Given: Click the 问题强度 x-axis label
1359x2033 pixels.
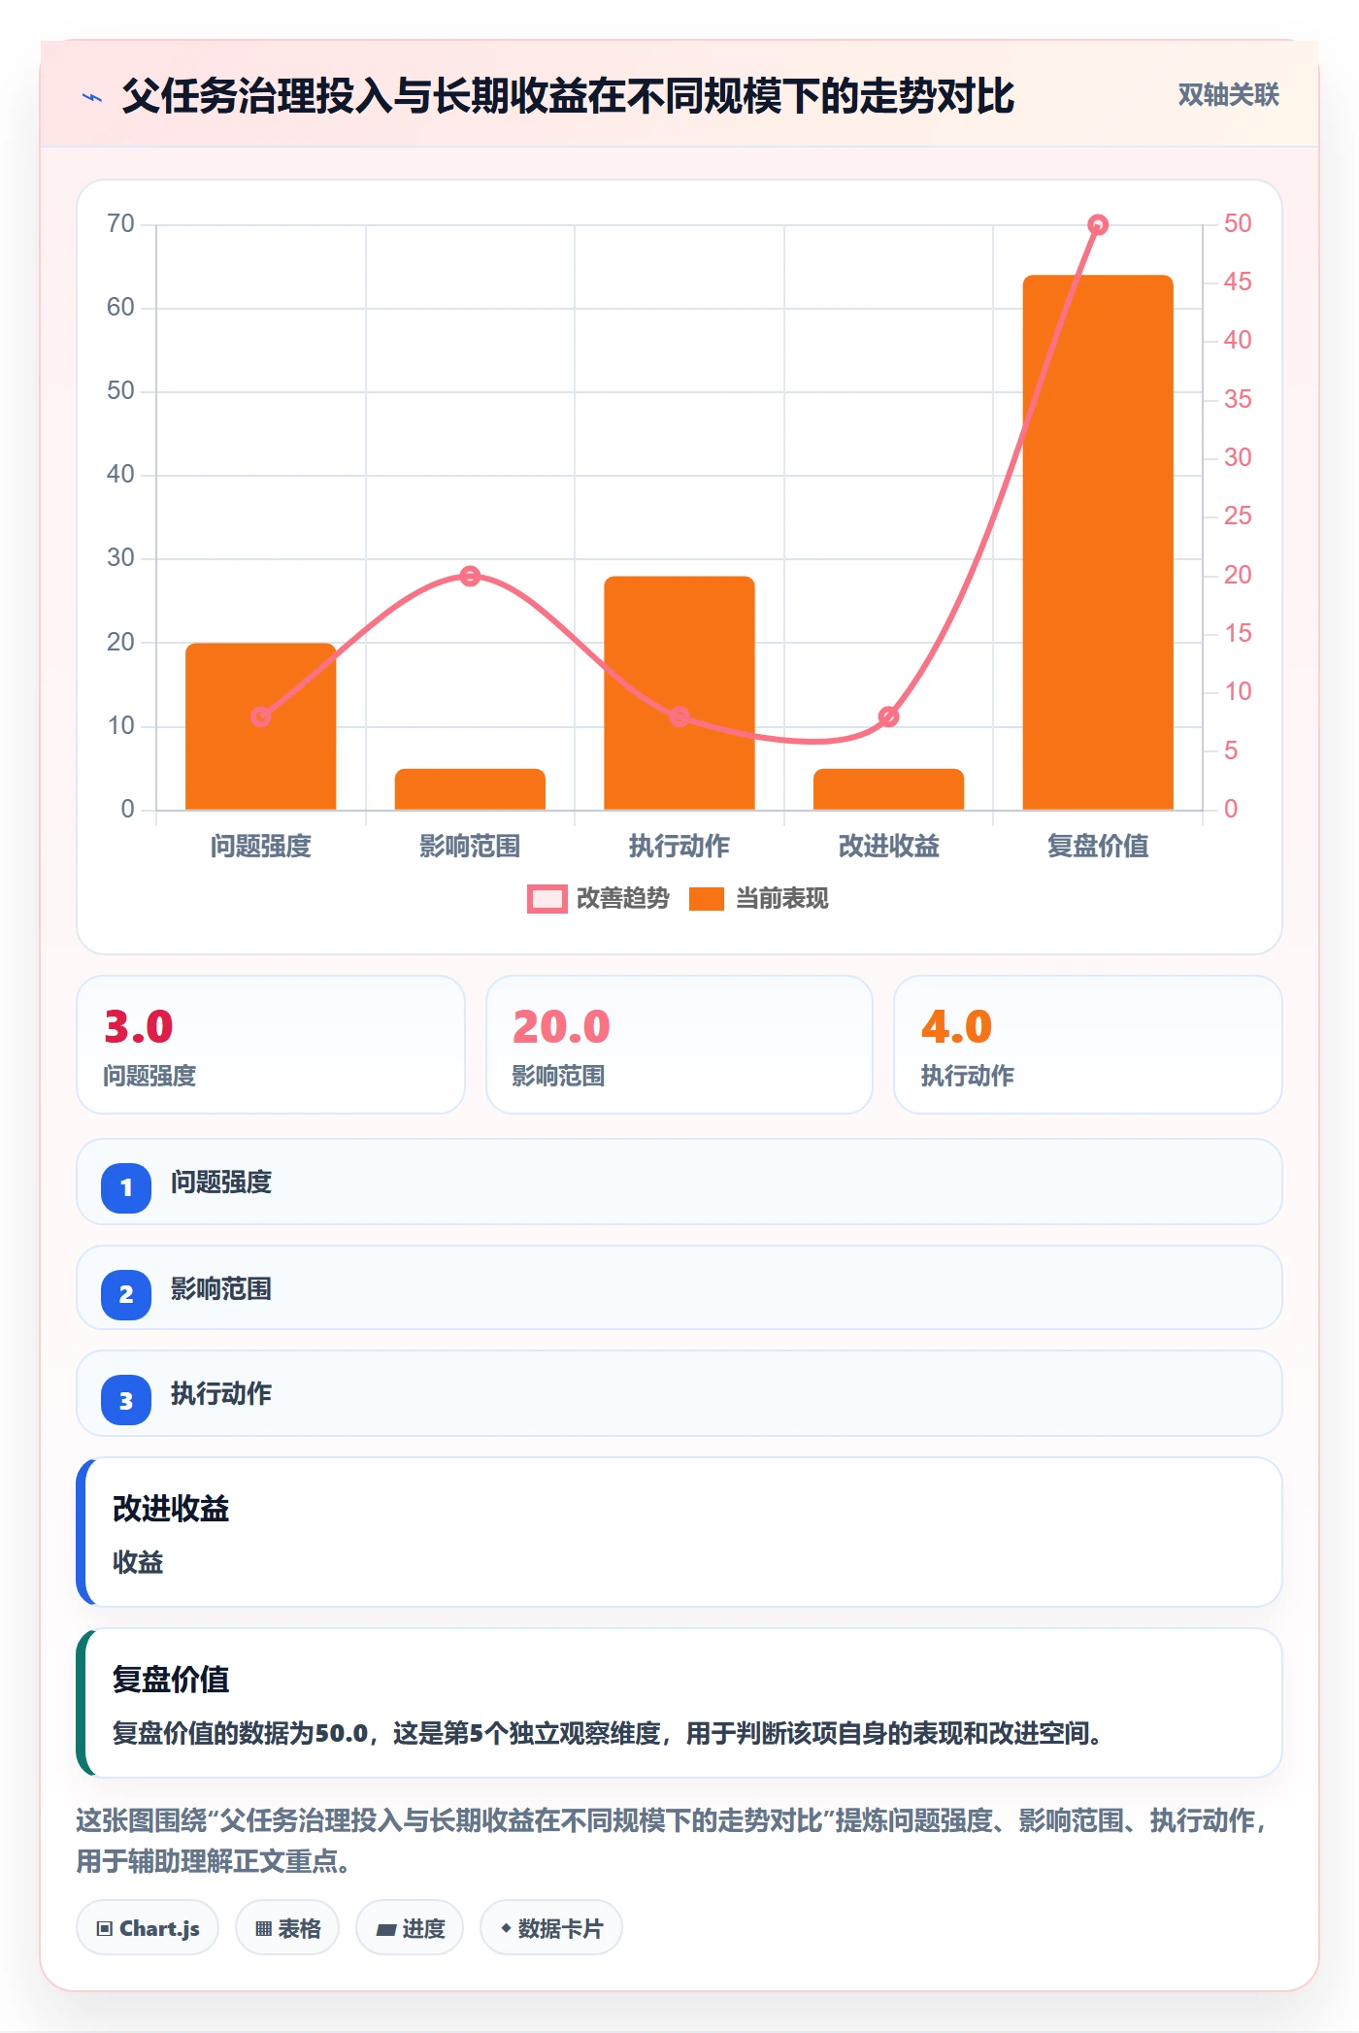Looking at the screenshot, I should [260, 847].
